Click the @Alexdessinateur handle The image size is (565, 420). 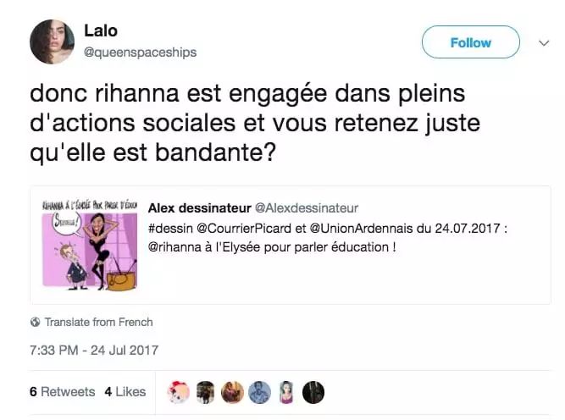[x=307, y=208]
